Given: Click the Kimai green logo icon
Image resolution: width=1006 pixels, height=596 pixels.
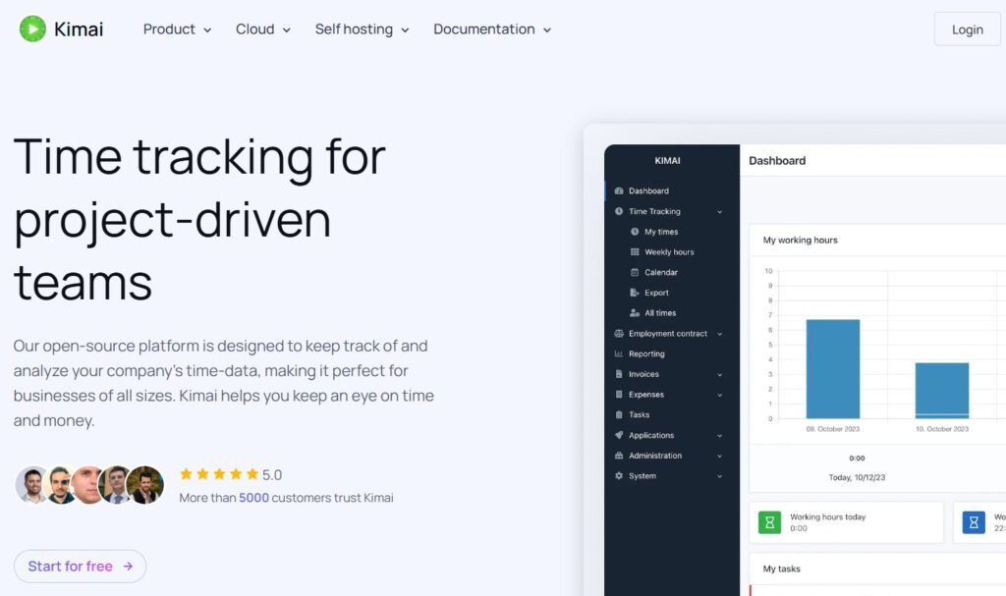Looking at the screenshot, I should pos(32,28).
